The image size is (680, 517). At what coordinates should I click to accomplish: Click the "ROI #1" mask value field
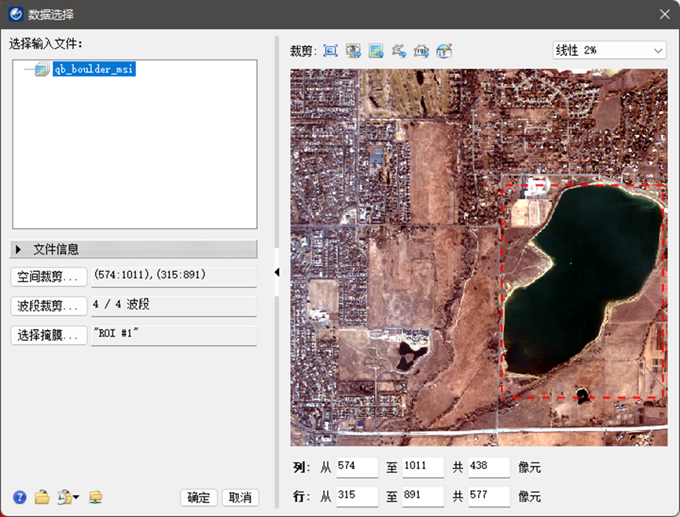coord(174,335)
